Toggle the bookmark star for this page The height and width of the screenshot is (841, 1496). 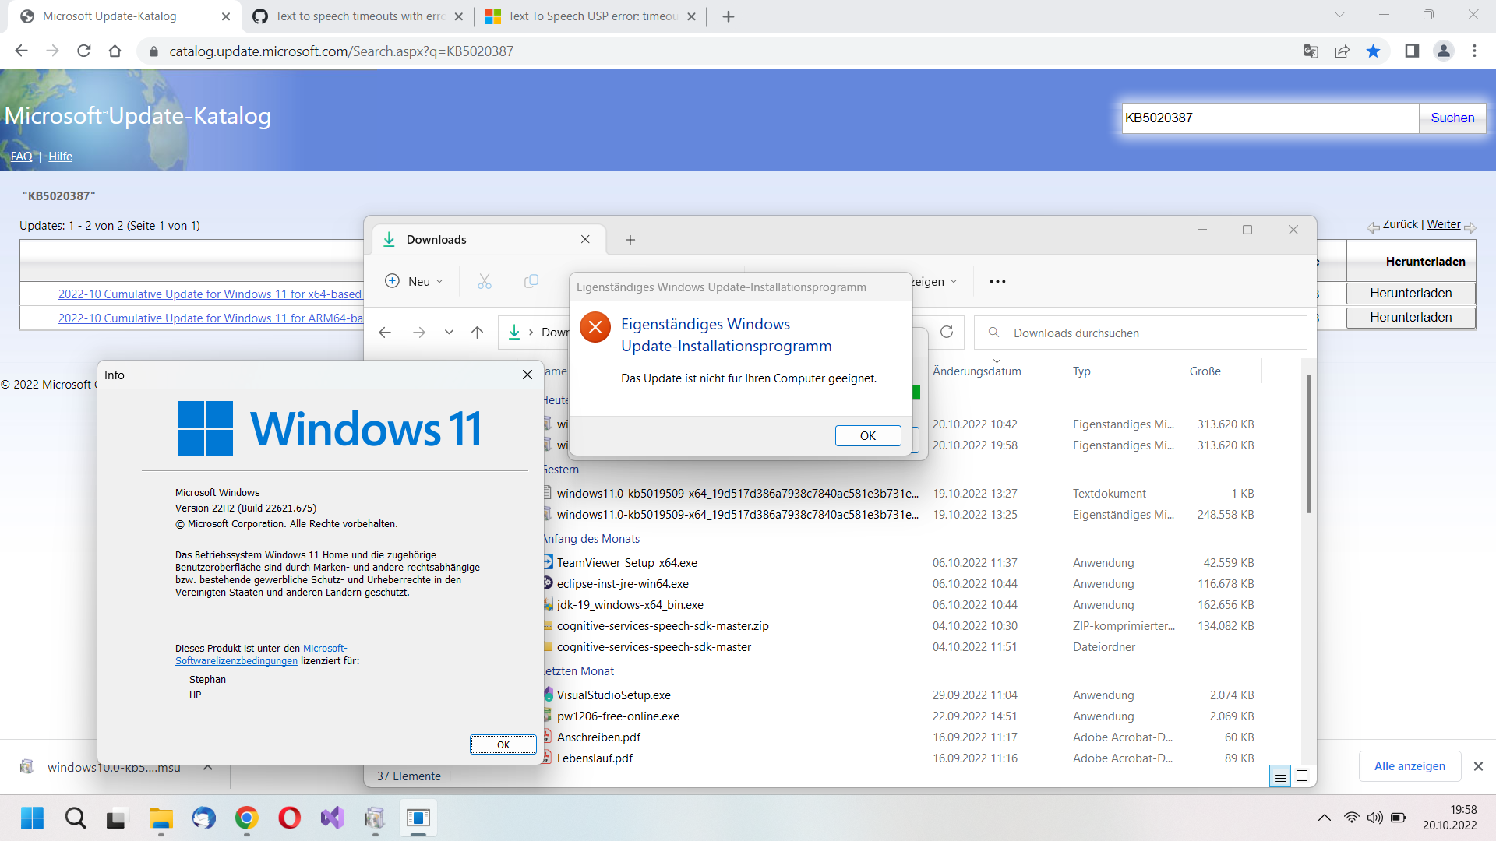click(1374, 51)
